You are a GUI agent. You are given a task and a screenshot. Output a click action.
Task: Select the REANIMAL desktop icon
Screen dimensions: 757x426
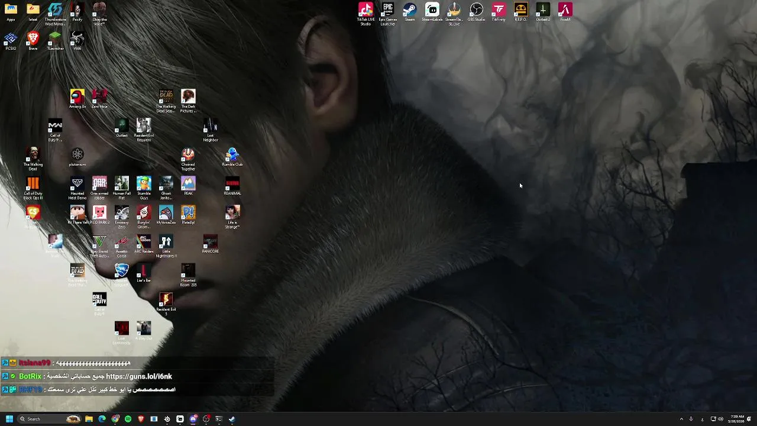pos(232,186)
